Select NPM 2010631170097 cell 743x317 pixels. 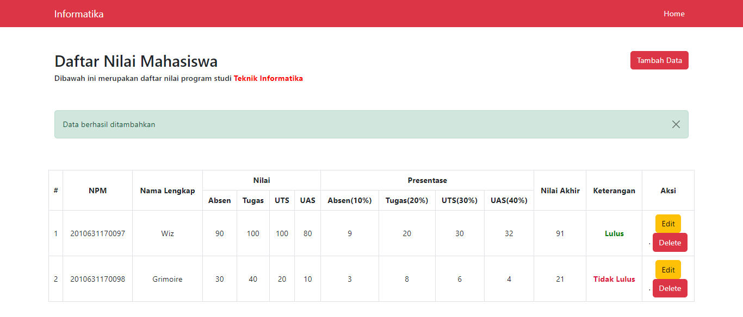pos(97,233)
